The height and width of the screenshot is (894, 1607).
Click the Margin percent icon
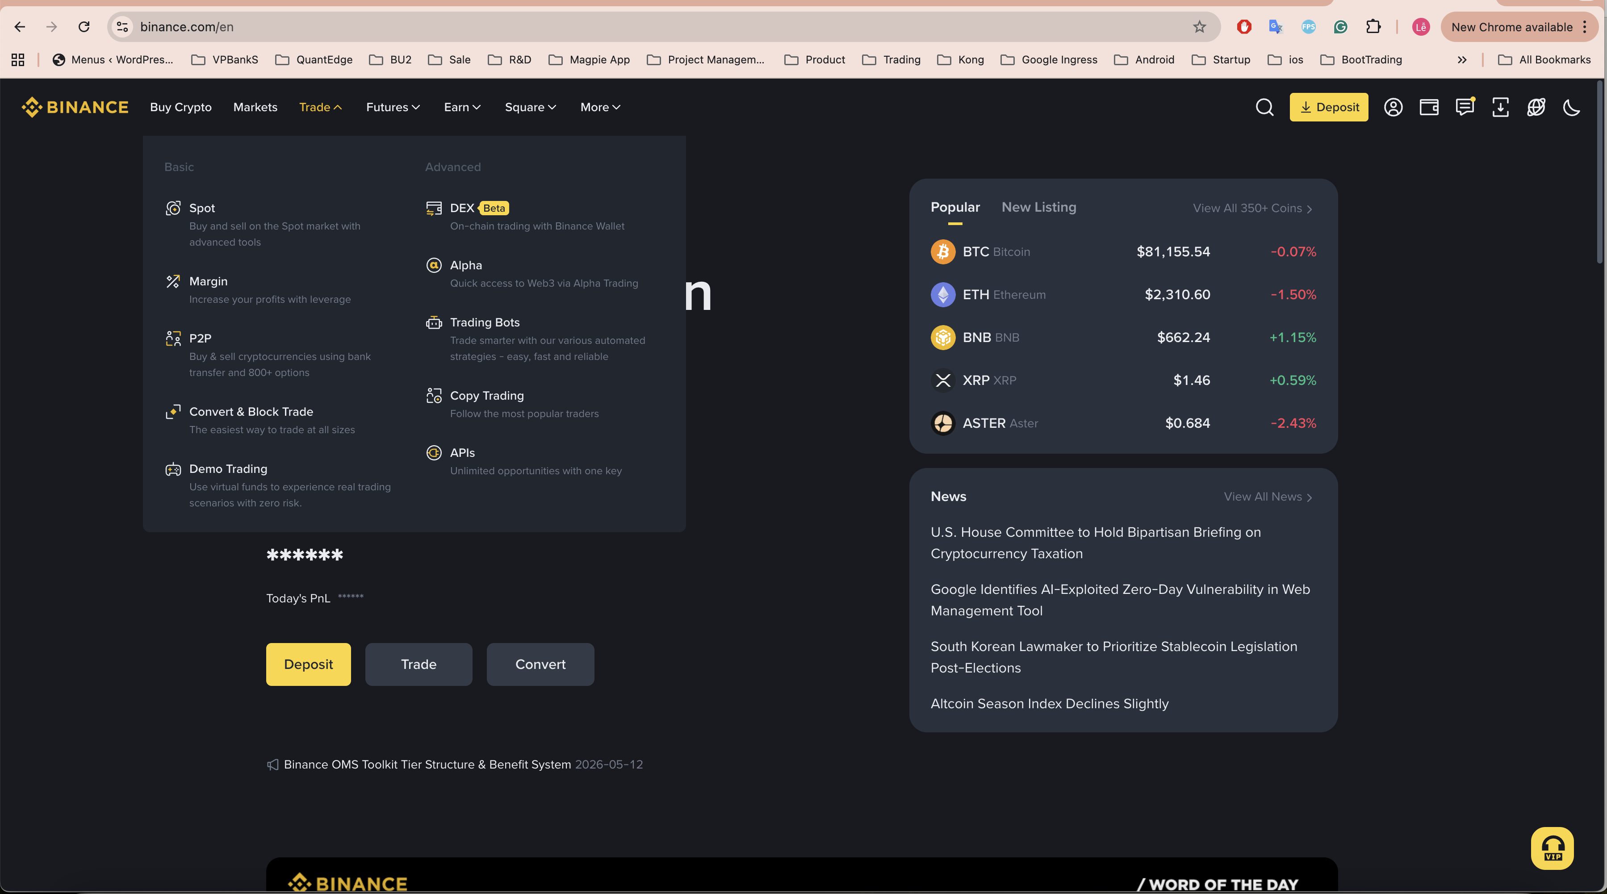[173, 281]
